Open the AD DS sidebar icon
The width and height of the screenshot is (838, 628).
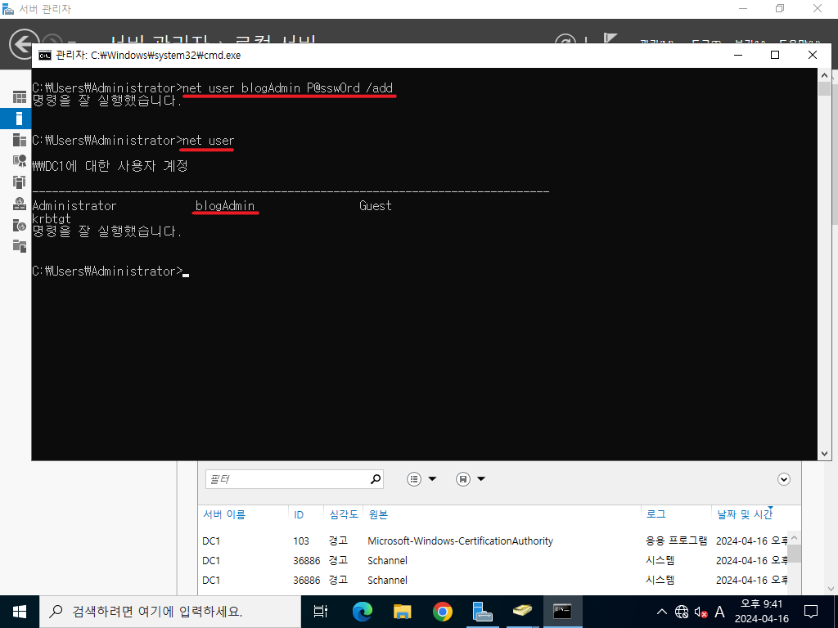coord(20,182)
